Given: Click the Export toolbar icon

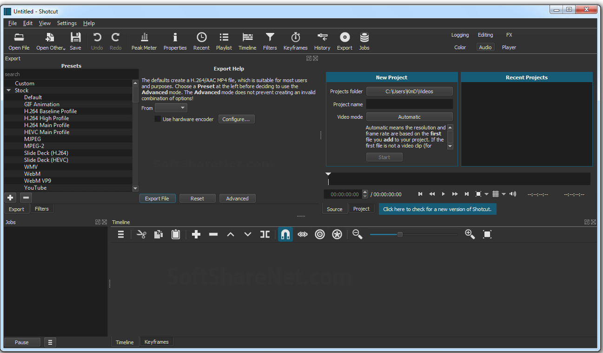Looking at the screenshot, I should click(x=345, y=41).
